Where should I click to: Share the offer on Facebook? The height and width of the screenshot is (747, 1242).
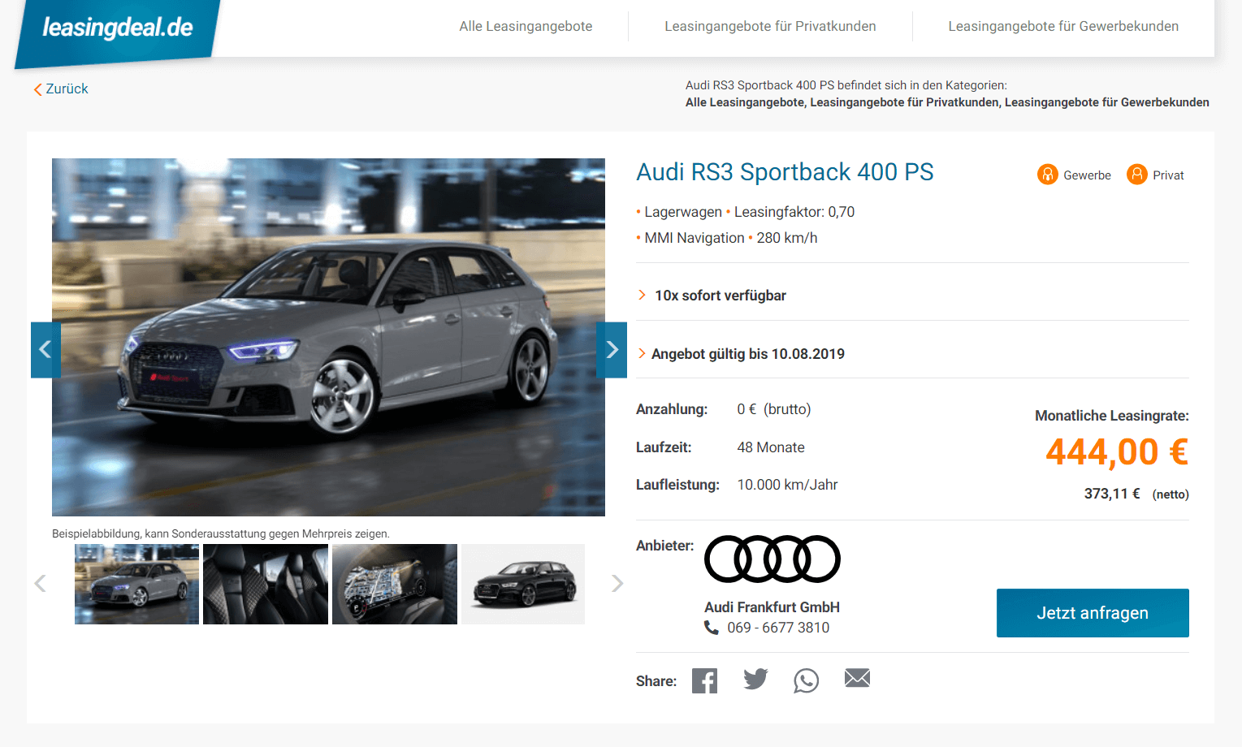click(704, 680)
